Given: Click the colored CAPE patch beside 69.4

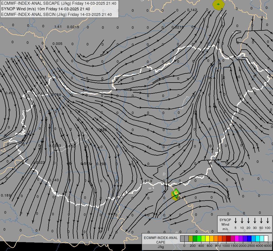Looking at the screenshot, I should point(175,194).
